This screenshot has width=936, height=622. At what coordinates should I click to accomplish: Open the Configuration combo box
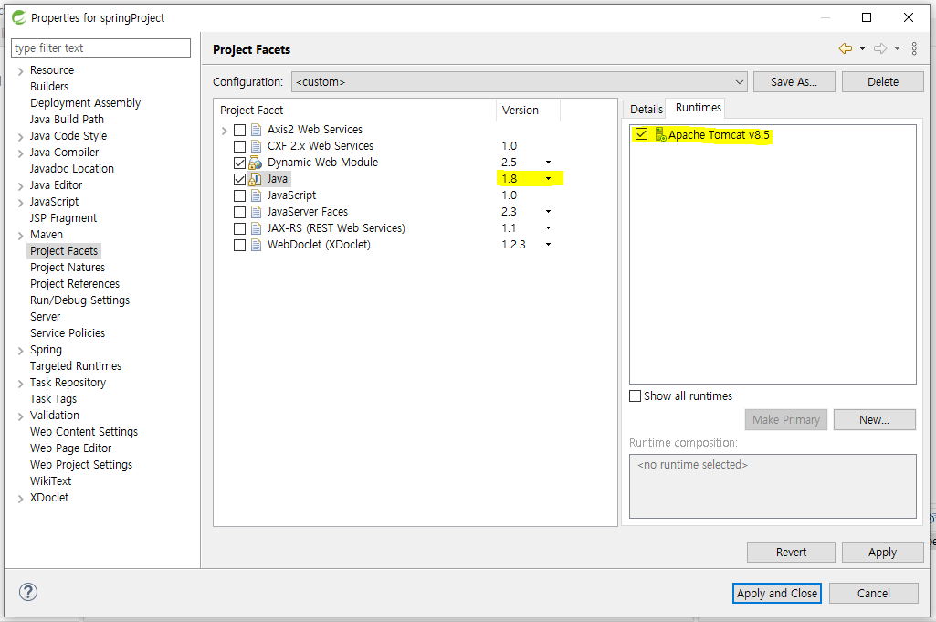coord(520,82)
